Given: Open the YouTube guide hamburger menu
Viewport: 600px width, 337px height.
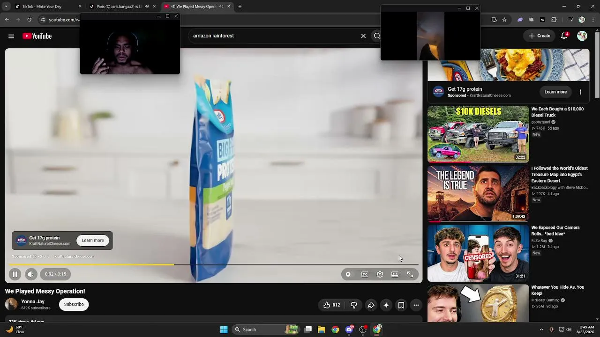Looking at the screenshot, I should (x=11, y=36).
